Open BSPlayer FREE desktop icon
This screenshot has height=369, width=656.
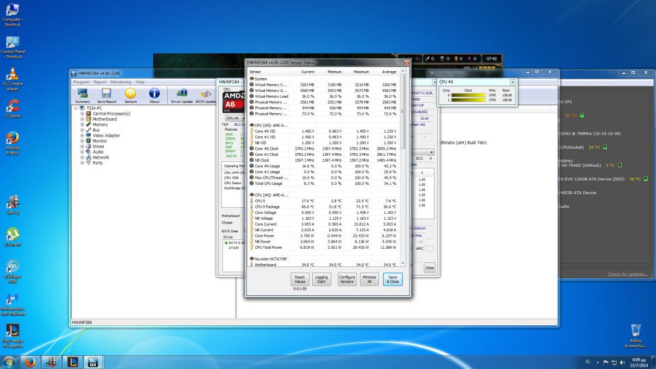13,271
